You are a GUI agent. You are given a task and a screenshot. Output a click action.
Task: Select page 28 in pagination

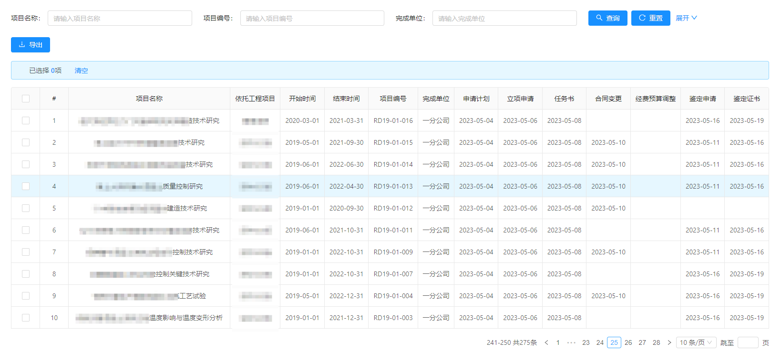coord(656,342)
